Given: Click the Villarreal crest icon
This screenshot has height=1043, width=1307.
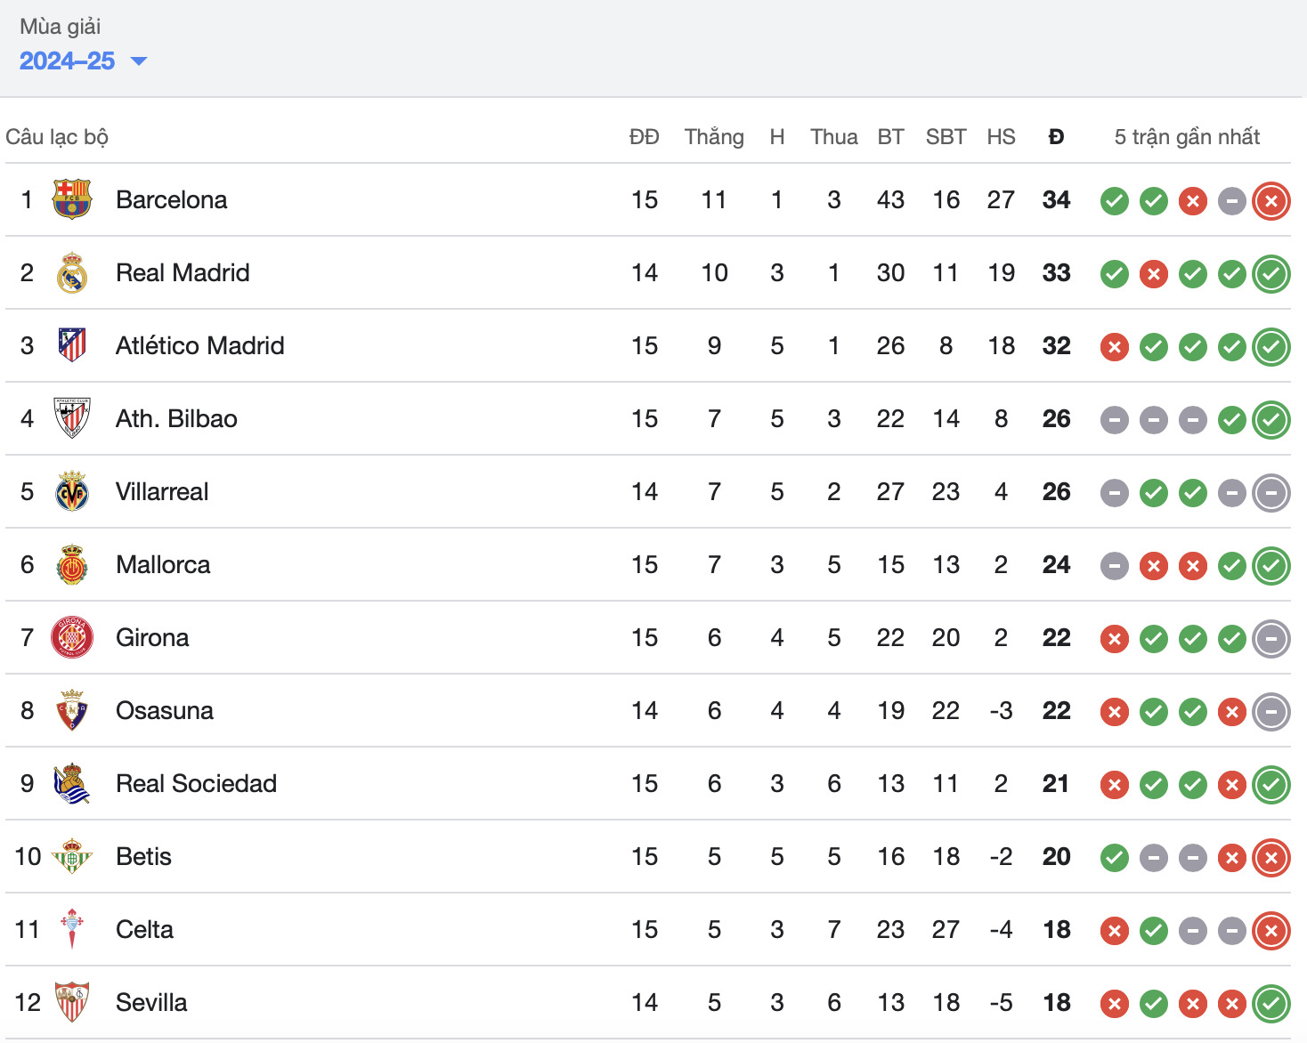Looking at the screenshot, I should point(72,491).
